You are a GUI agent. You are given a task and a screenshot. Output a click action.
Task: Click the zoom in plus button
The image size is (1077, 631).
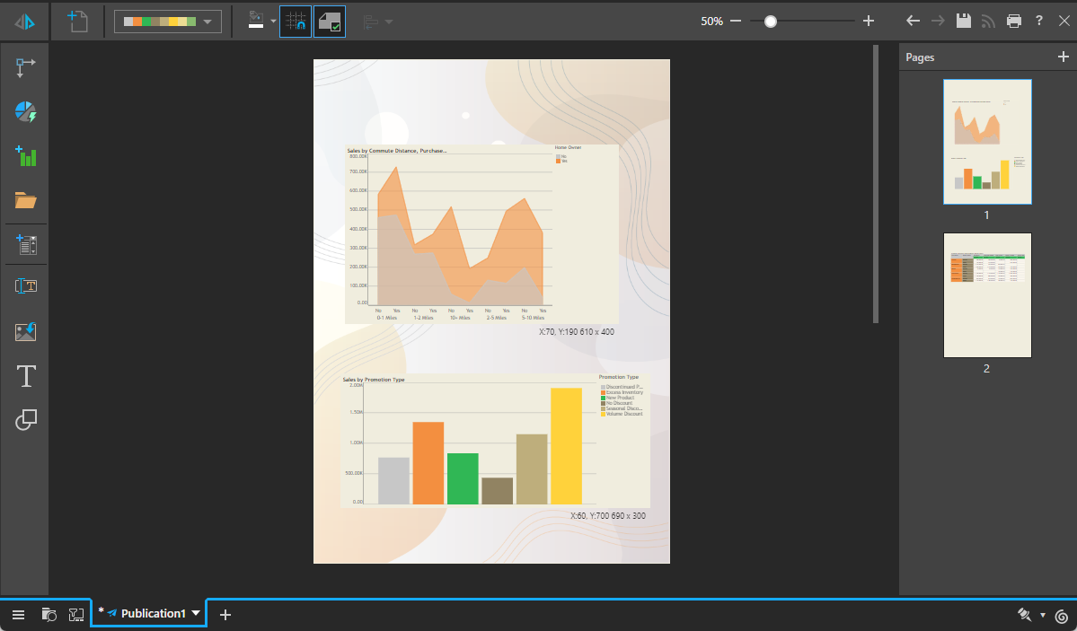(x=868, y=21)
